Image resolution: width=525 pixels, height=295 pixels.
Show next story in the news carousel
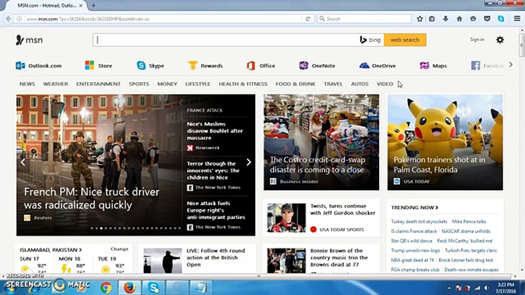click(x=249, y=162)
